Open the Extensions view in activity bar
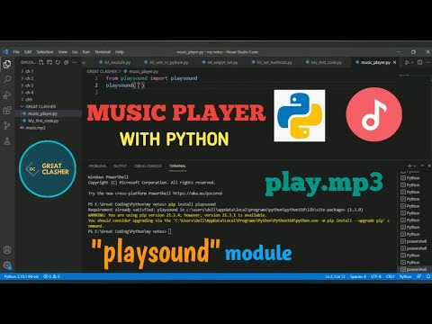This screenshot has height=324, width=432. tap(7, 110)
